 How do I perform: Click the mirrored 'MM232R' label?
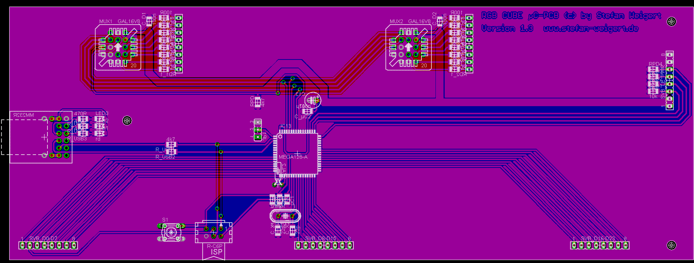coord(24,115)
